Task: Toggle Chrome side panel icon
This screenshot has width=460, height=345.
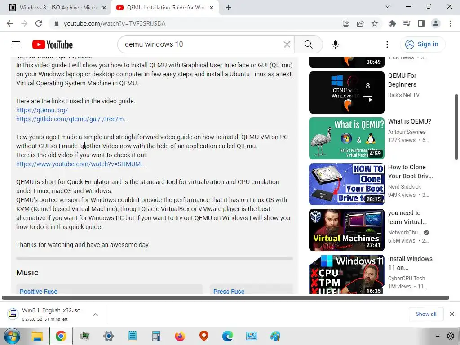Action: [x=421, y=23]
